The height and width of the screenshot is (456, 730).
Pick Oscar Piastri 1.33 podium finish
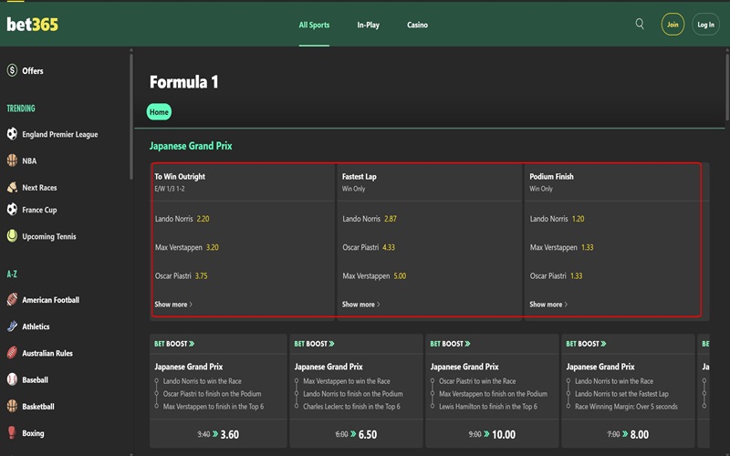click(556, 276)
